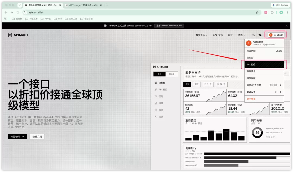
Task: Expand 翻译设置 submenu arrow
Action: pyautogui.click(x=281, y=92)
